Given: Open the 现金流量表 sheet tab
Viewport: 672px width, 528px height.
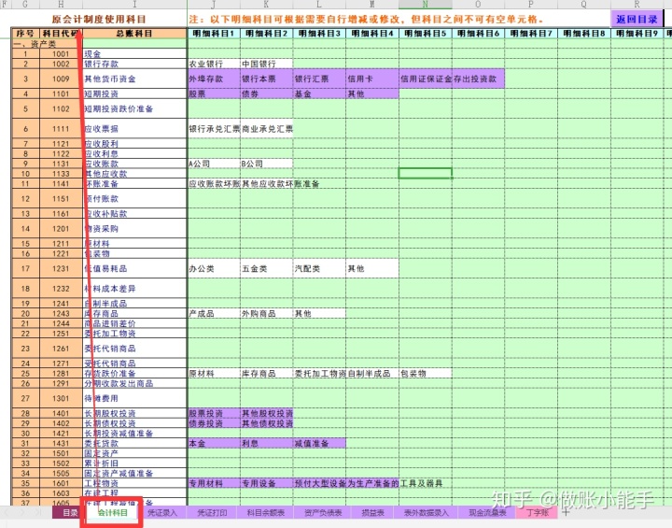Looking at the screenshot, I should point(487,512).
